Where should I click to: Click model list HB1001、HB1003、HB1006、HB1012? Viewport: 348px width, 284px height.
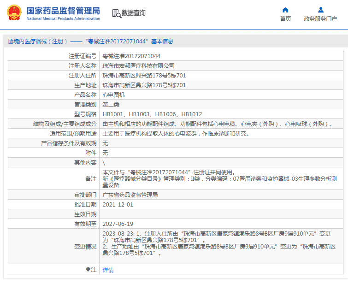[152, 114]
